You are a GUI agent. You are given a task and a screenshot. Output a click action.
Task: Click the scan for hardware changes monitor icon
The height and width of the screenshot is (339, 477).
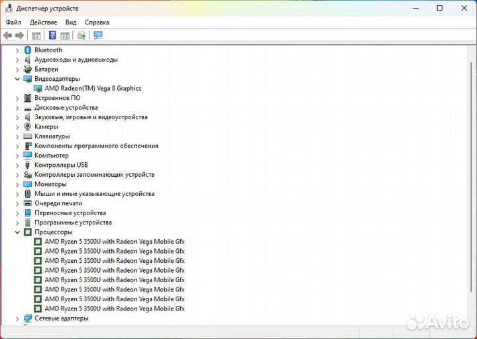pos(98,35)
